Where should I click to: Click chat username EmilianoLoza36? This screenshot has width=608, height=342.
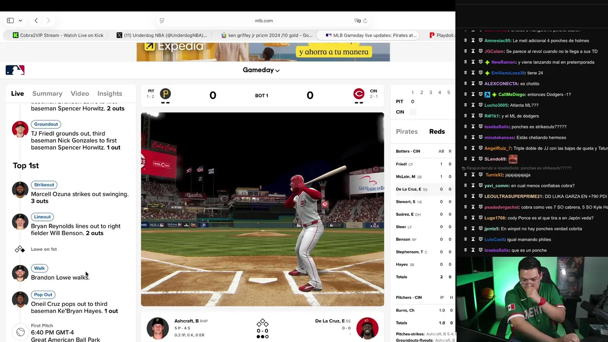click(x=508, y=73)
